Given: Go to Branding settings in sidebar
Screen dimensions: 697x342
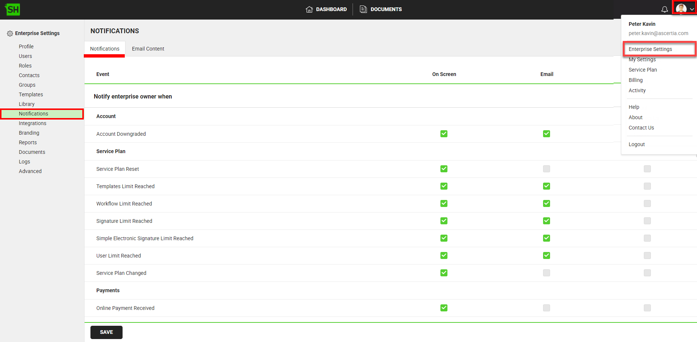Looking at the screenshot, I should [x=29, y=133].
